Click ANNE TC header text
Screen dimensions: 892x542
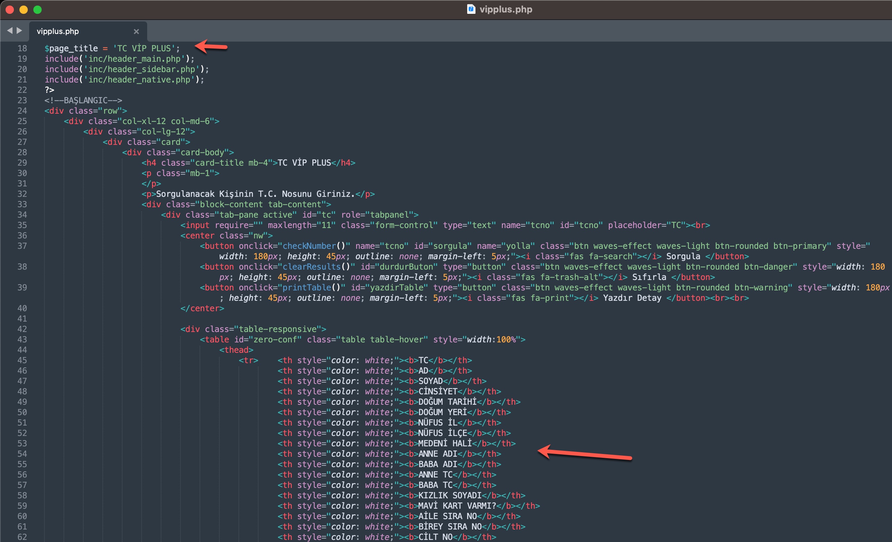[x=436, y=475]
